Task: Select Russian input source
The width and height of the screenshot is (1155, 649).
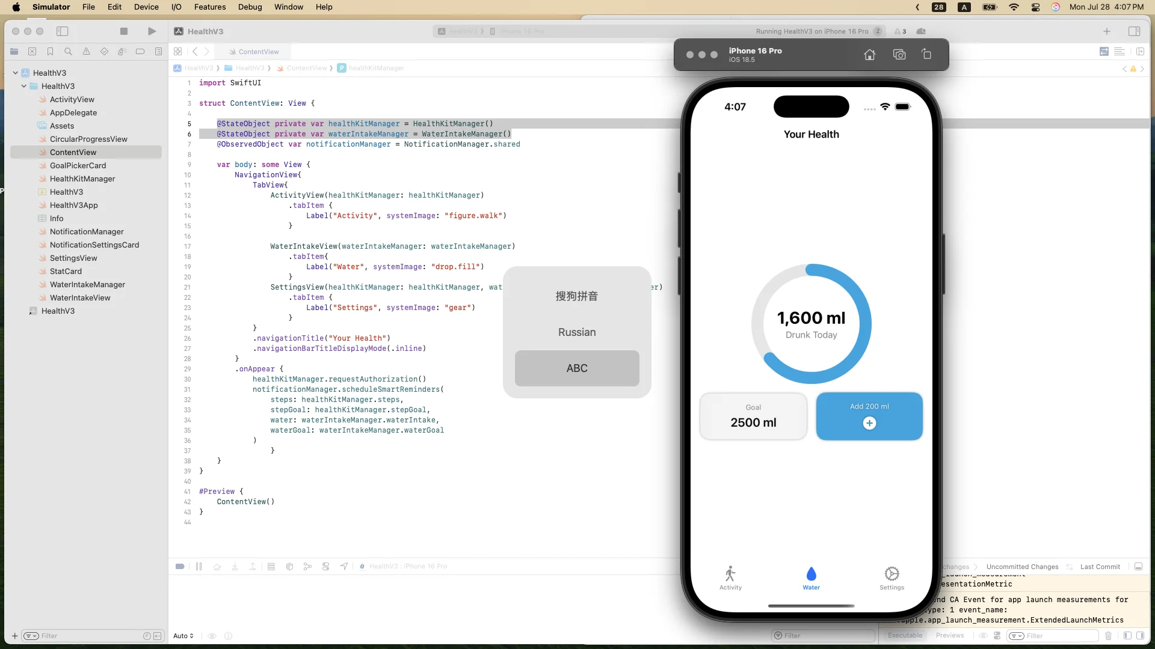Action: point(576,332)
